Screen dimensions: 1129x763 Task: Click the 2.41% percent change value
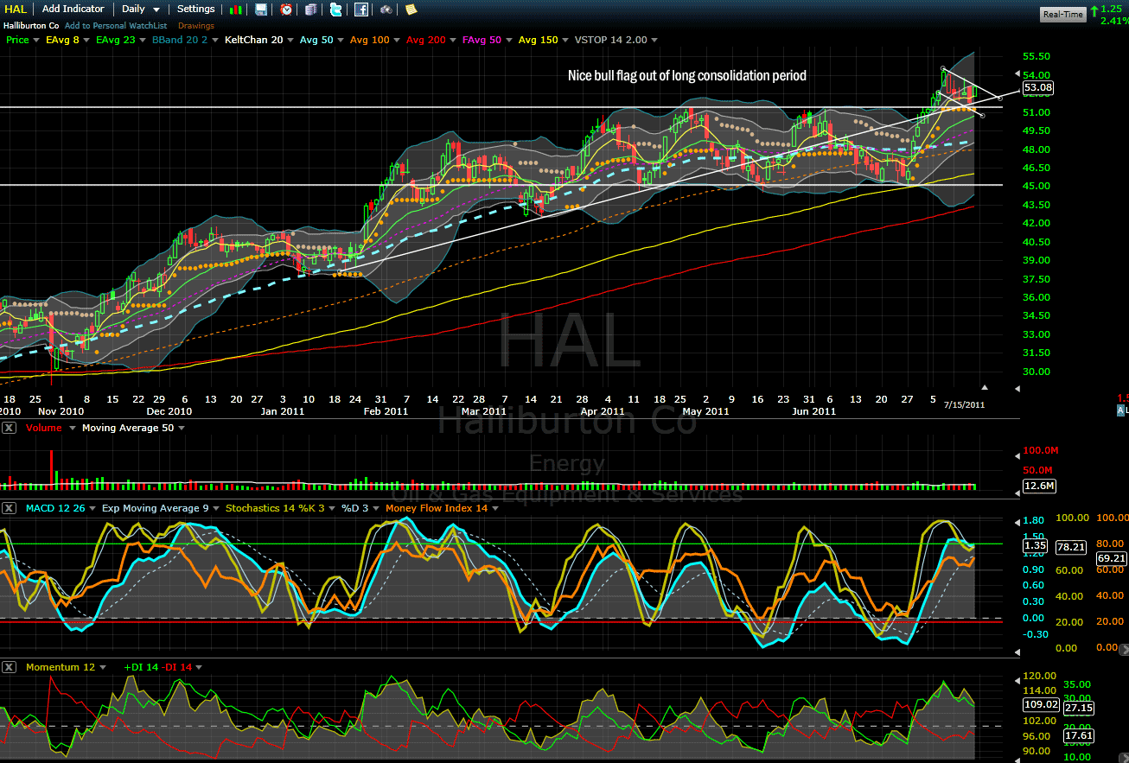click(1113, 21)
